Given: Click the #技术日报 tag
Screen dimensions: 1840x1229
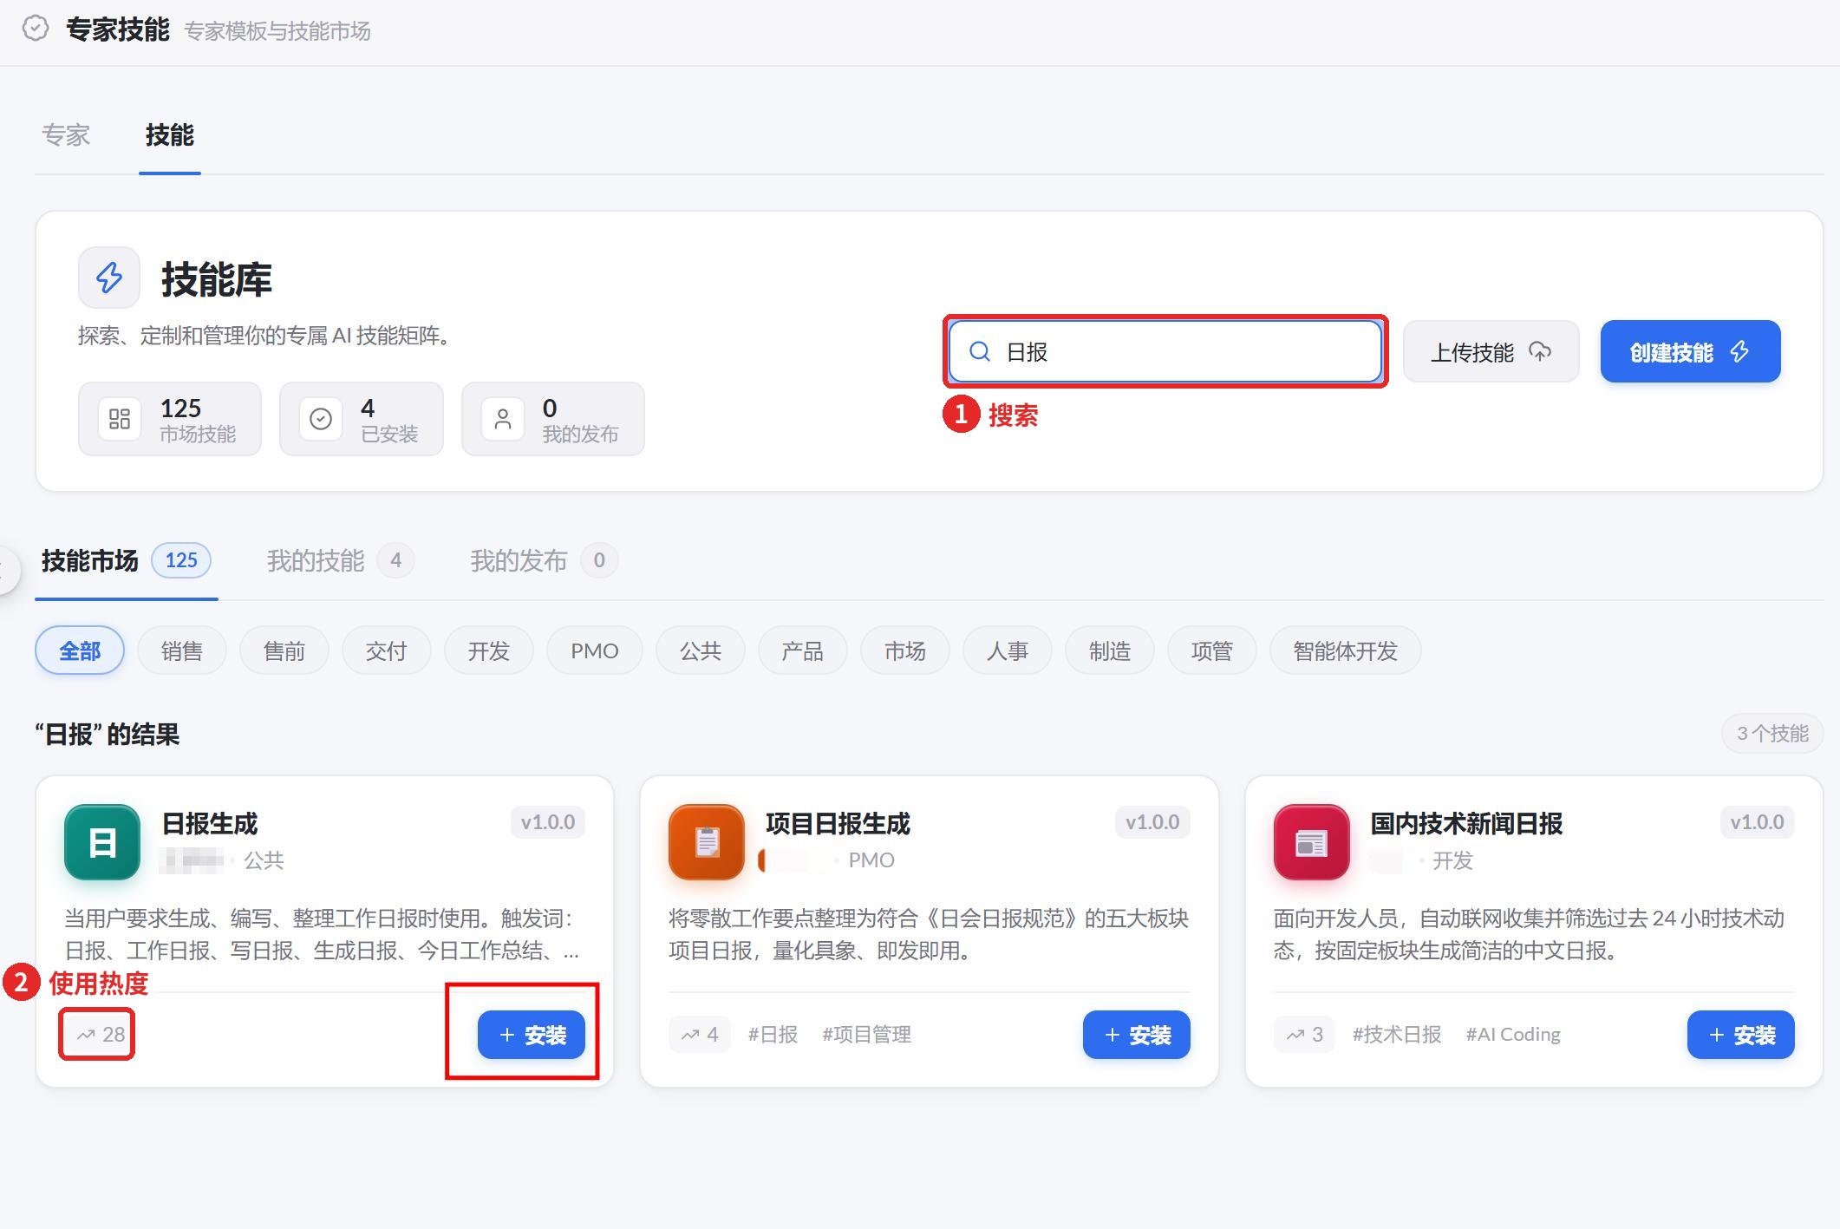Looking at the screenshot, I should [x=1397, y=1034].
